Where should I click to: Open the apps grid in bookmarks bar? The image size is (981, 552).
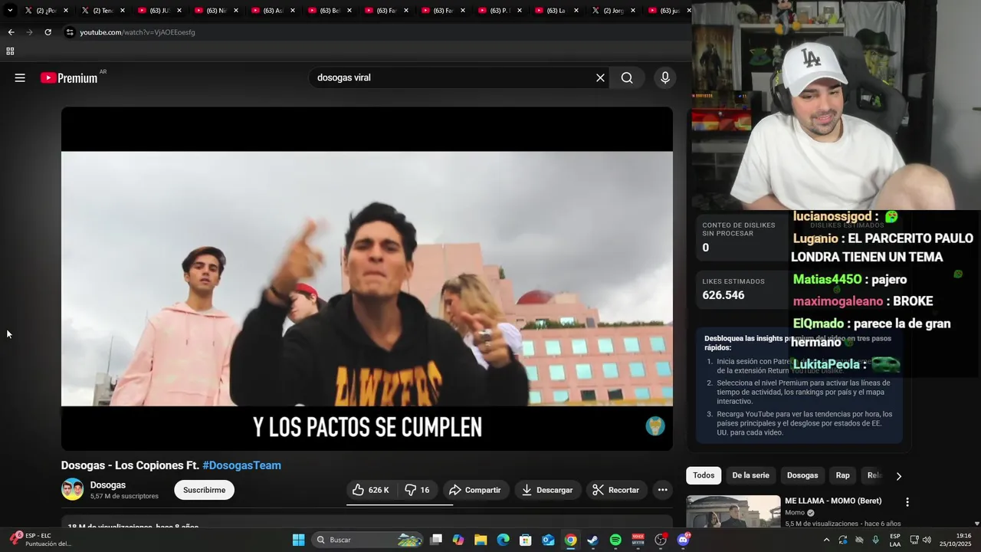pos(10,51)
